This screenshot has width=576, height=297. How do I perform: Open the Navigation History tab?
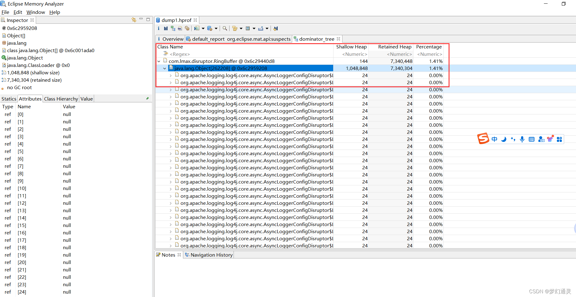click(209, 255)
